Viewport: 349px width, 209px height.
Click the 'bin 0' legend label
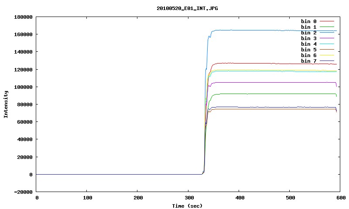click(308, 21)
